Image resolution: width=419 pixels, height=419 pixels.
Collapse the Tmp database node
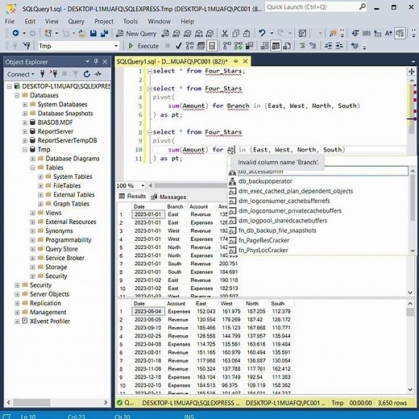click(x=25, y=150)
